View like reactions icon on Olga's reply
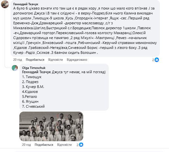The width and height of the screenshot is (169, 152). [81, 145]
